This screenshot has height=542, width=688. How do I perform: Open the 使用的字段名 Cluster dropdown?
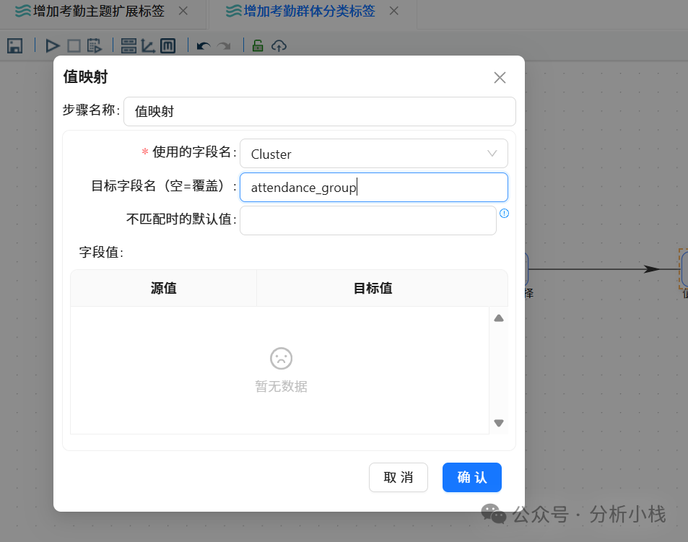click(x=374, y=154)
